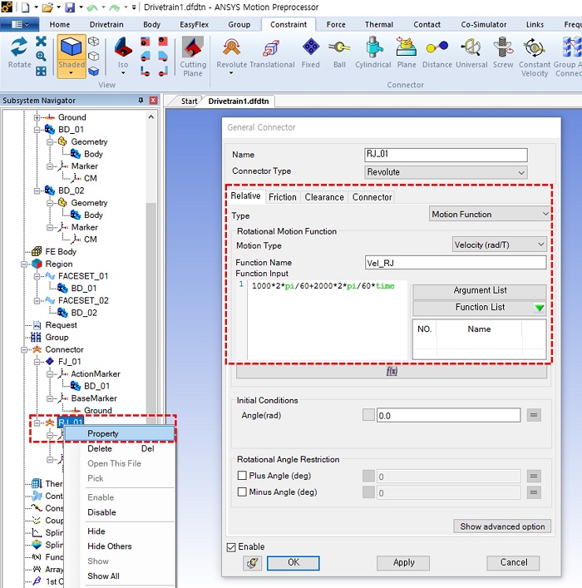Create a Plane connector

coord(407,52)
